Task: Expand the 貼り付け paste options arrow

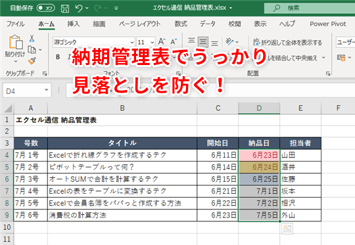Action: (15, 61)
